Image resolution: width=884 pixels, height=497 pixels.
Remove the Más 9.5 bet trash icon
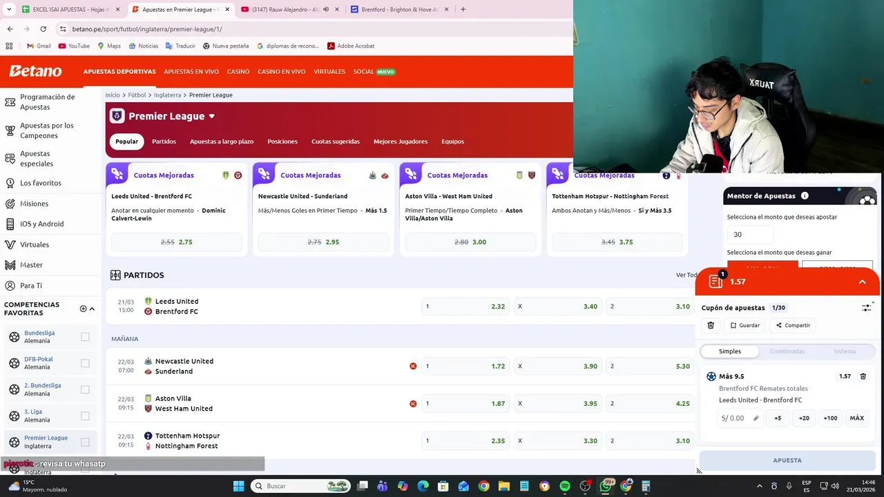click(x=863, y=376)
